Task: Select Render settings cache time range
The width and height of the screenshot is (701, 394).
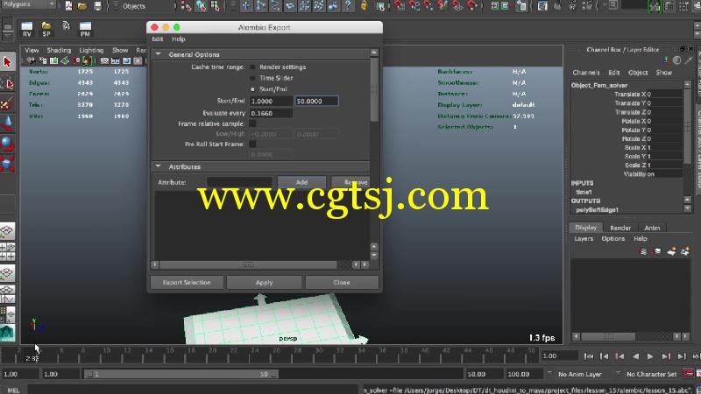Action: (x=252, y=67)
